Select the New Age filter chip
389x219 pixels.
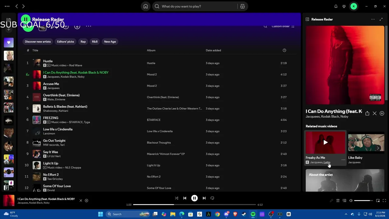(110, 42)
